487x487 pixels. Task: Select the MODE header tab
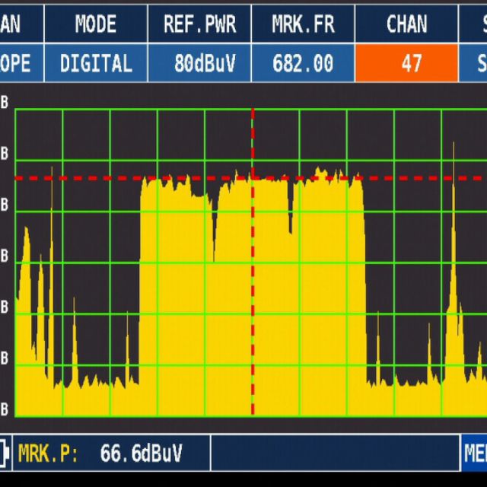(96, 24)
